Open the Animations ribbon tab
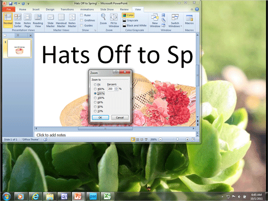This screenshot has width=268, height=201. [x=87, y=9]
